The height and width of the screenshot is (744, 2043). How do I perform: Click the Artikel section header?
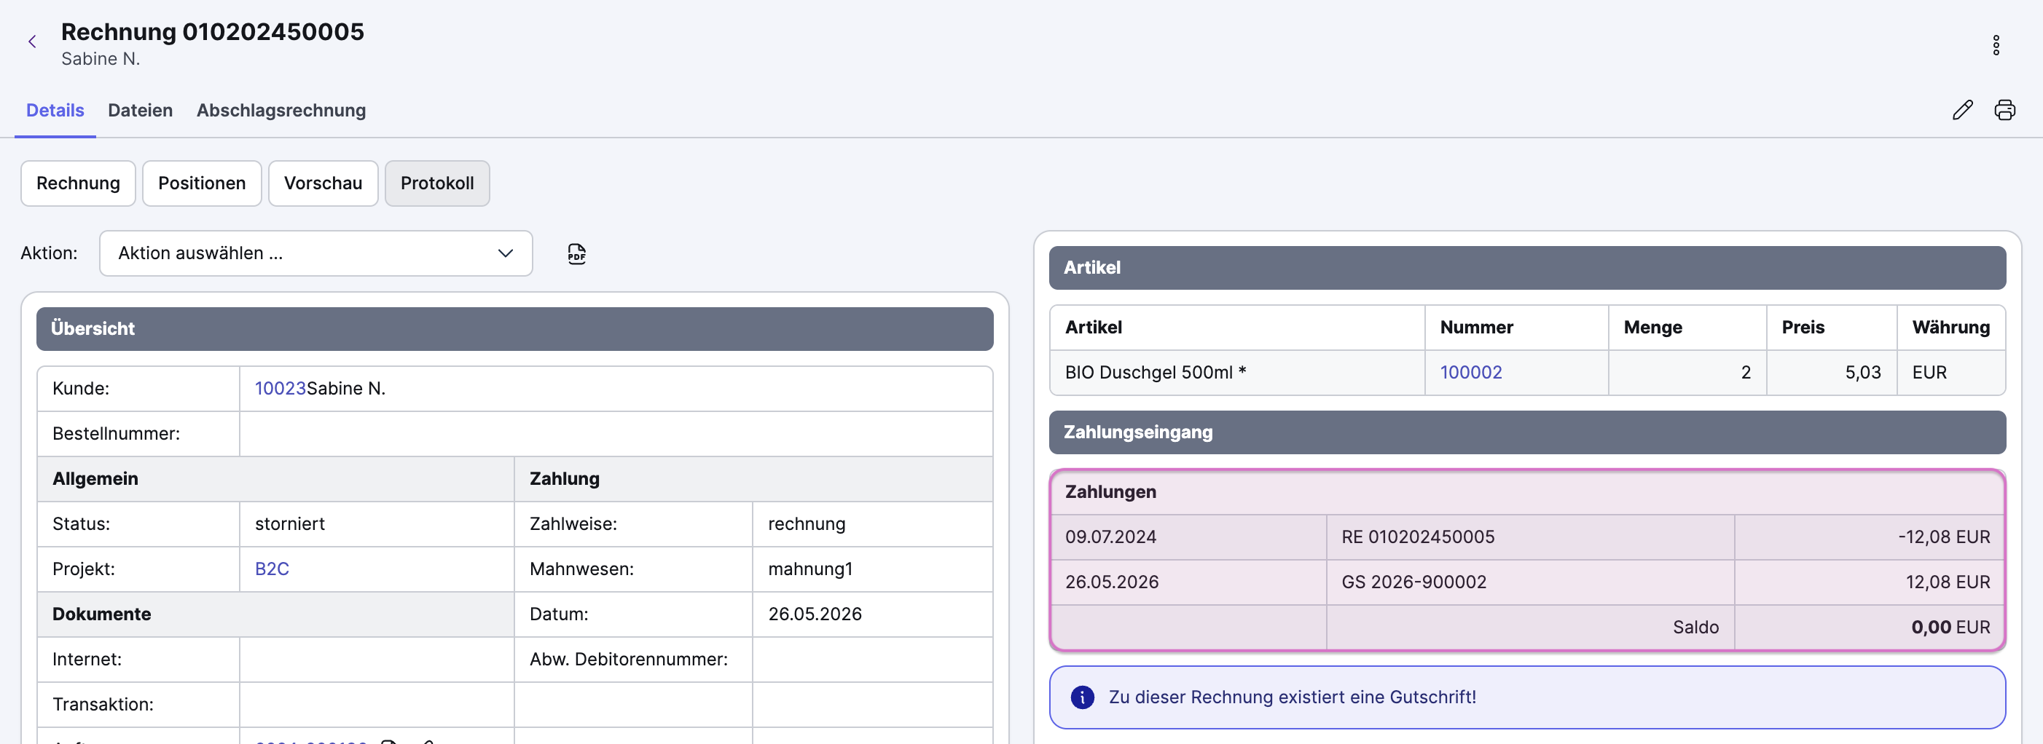[1526, 268]
